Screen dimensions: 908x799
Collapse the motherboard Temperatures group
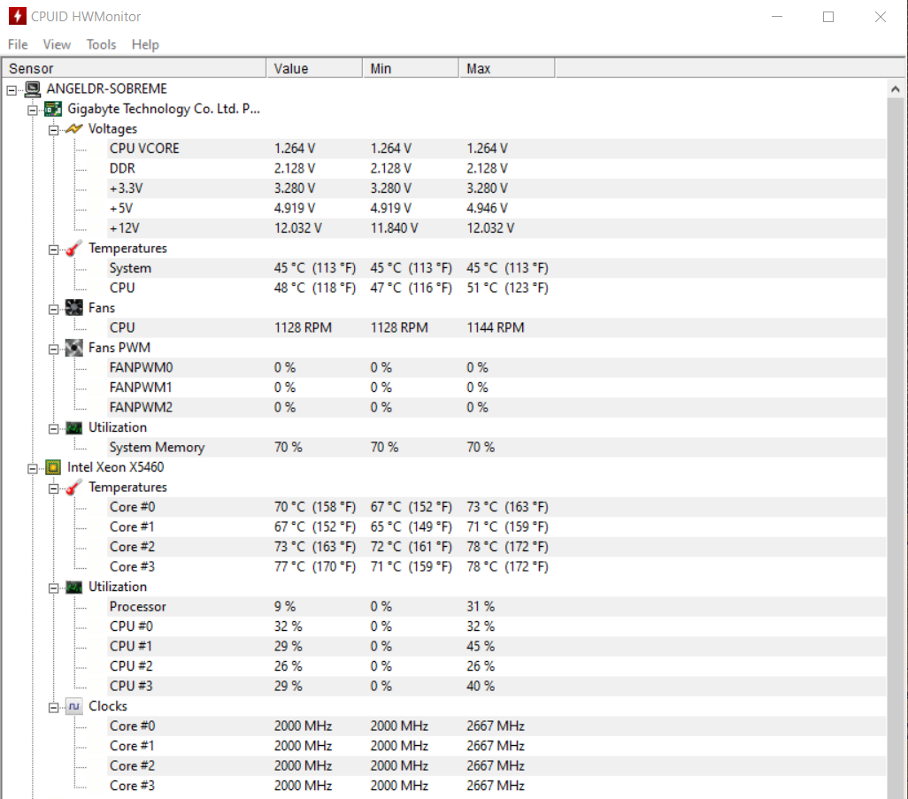pos(53,250)
